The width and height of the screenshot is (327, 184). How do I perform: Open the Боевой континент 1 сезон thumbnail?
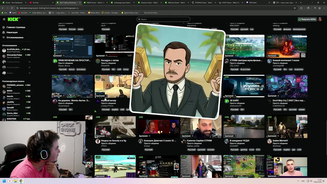tap(287, 46)
